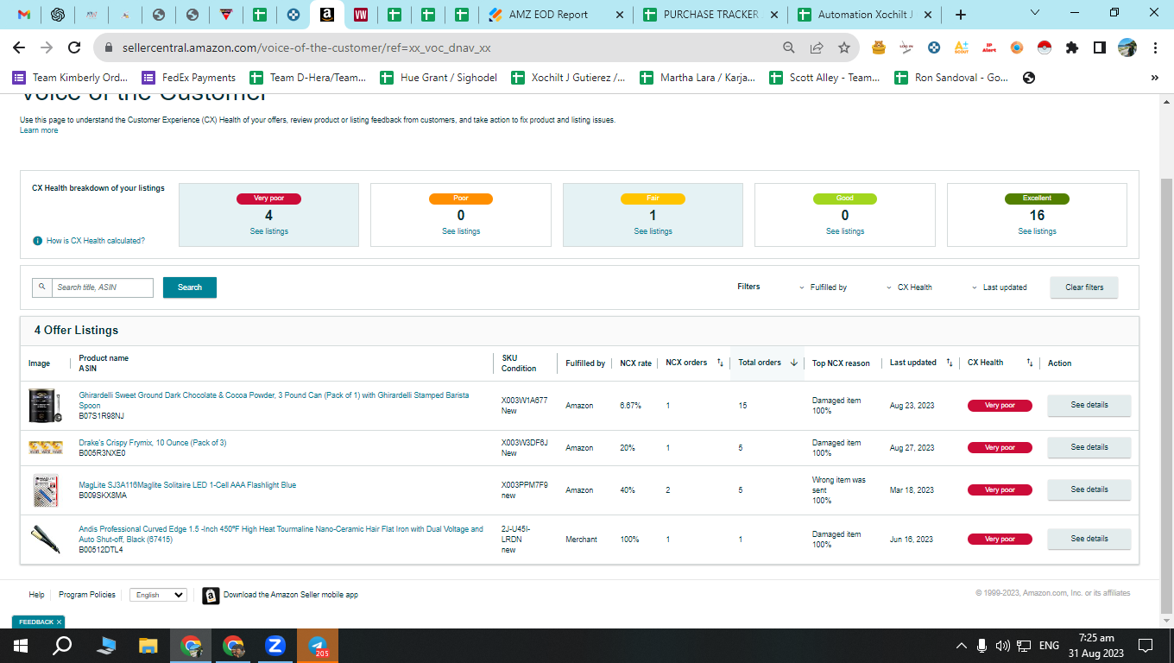Sort by the CX Health column arrows
This screenshot has height=663, width=1174.
(x=1029, y=363)
